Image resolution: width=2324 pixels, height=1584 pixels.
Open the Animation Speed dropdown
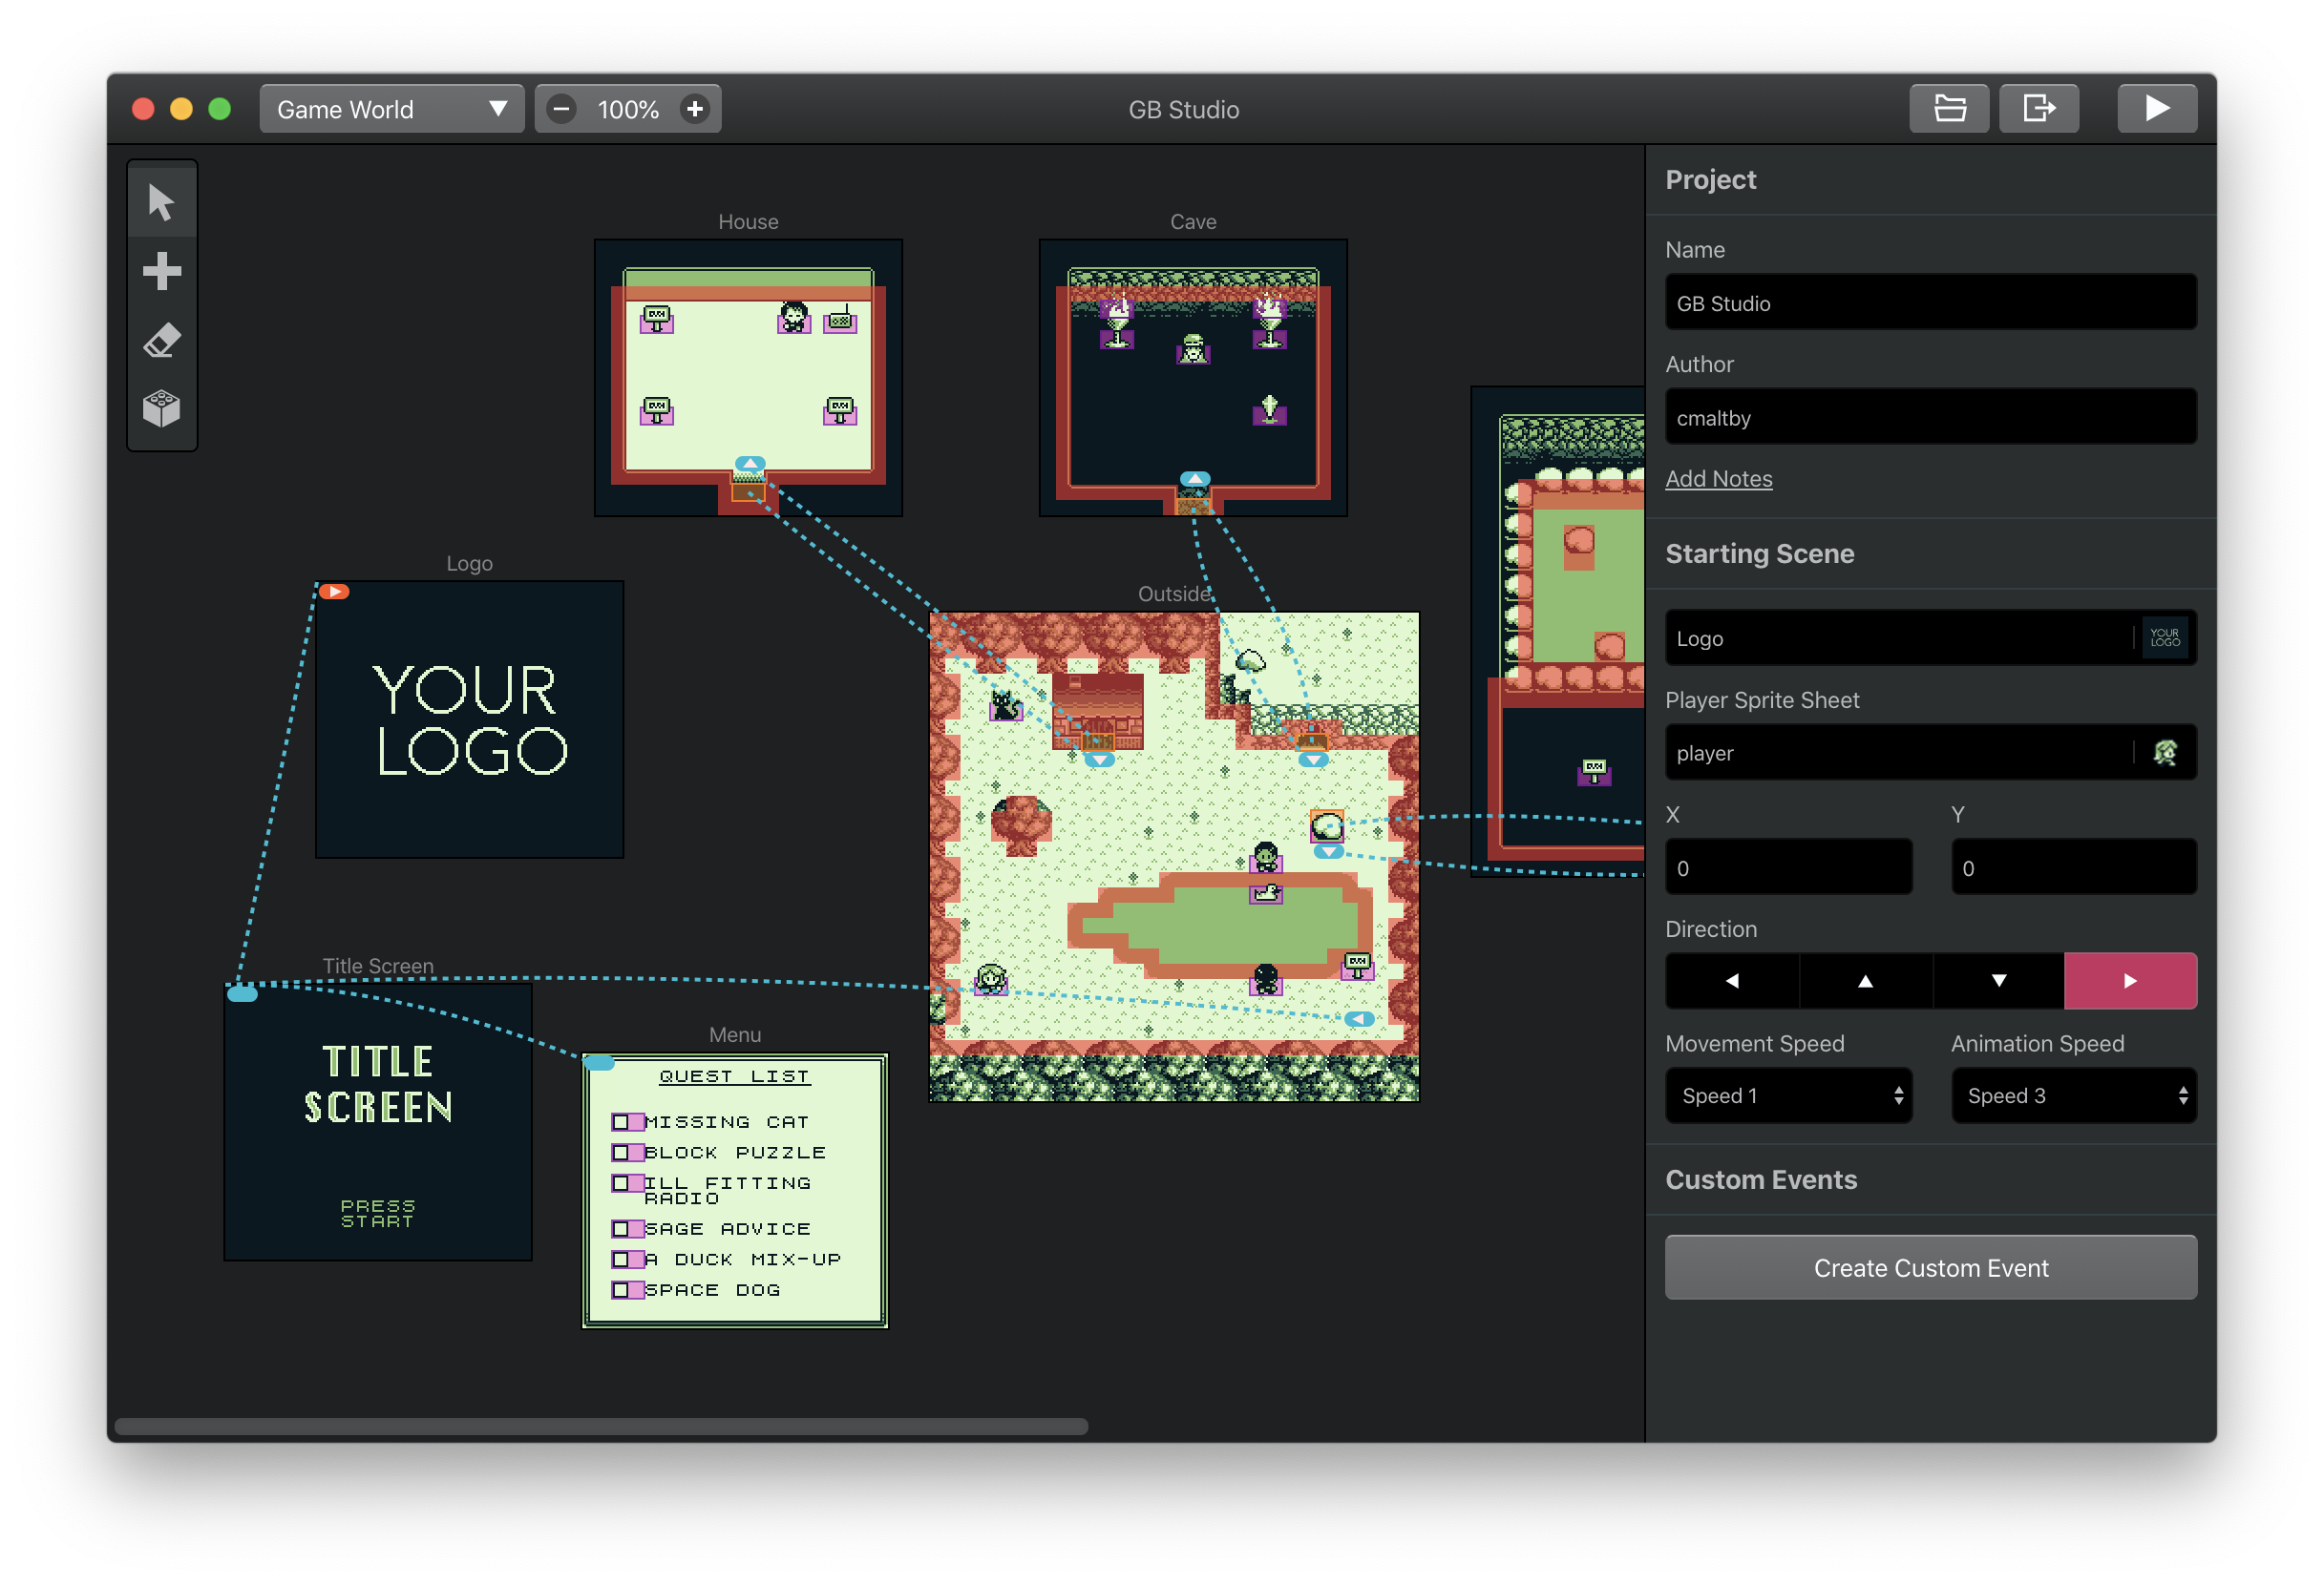[x=2074, y=1095]
